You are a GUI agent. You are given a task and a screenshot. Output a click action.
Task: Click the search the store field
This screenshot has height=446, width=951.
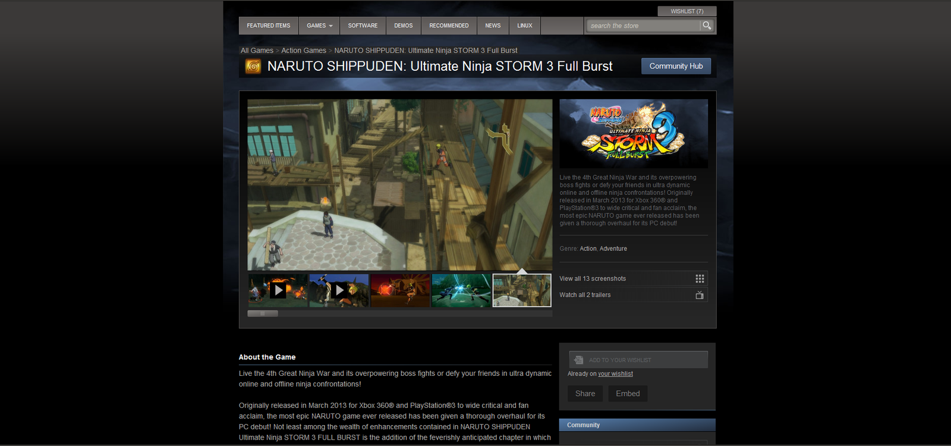click(644, 26)
